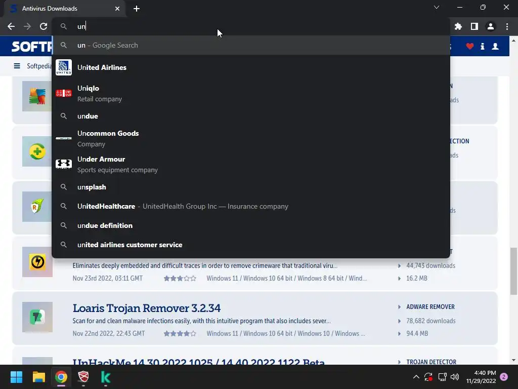
Task: Close the Antivirus Downloads tab
Action: (117, 9)
